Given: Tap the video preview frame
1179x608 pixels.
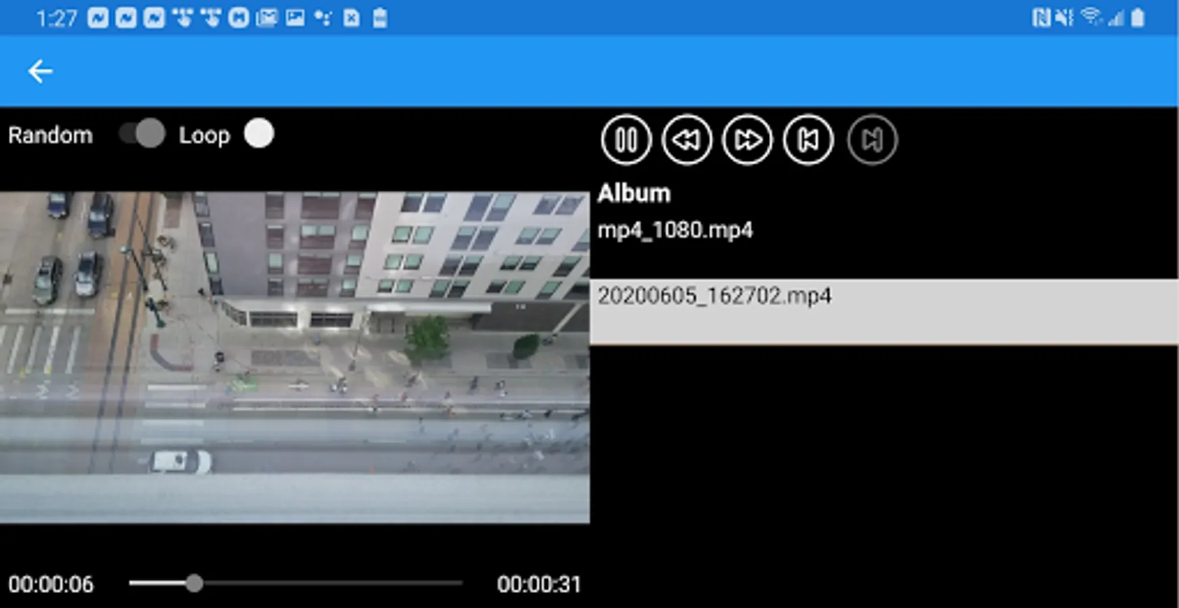Looking at the screenshot, I should [295, 357].
